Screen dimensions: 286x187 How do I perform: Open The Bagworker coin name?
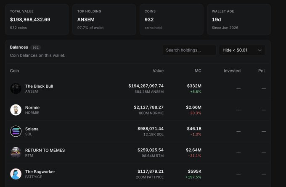[x=40, y=172]
